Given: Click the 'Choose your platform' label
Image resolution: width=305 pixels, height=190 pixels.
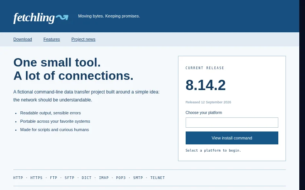Looking at the screenshot, I should click(204, 112).
